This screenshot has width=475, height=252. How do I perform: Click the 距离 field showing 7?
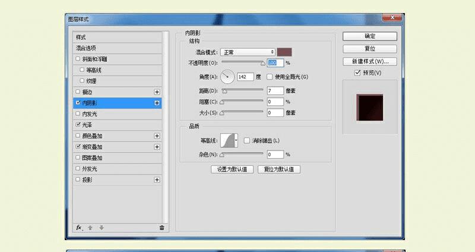pyautogui.click(x=275, y=91)
